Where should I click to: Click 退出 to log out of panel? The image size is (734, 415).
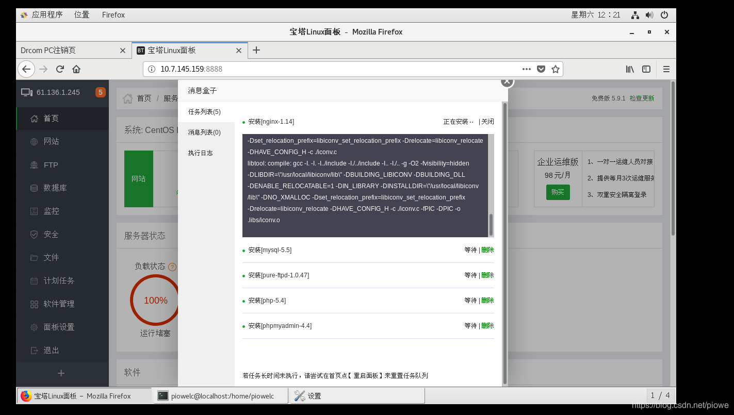coord(62,351)
